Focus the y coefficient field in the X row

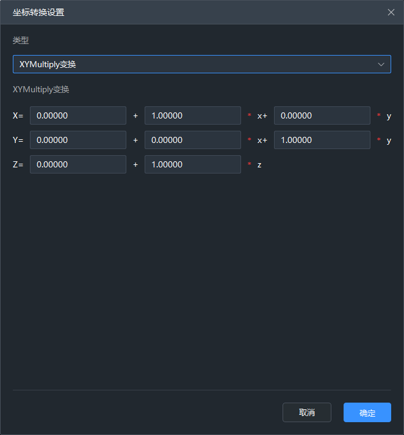(x=322, y=115)
